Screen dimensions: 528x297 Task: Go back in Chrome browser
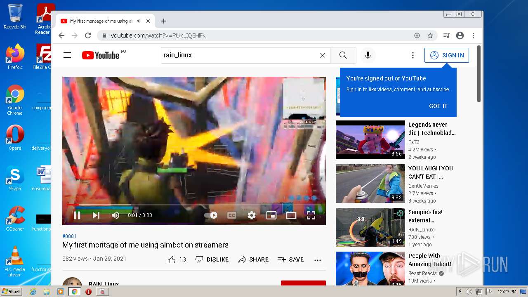61,35
